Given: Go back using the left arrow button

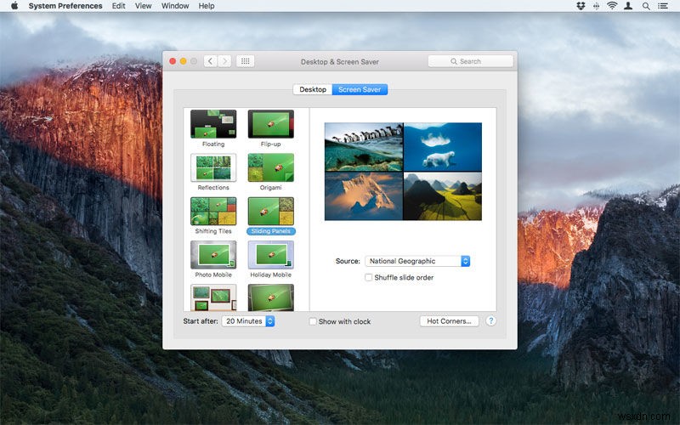Looking at the screenshot, I should point(210,61).
